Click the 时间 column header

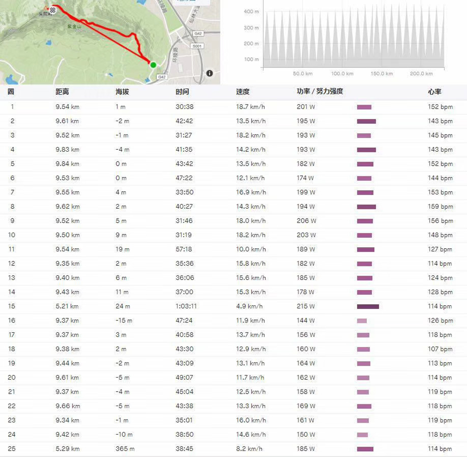click(182, 91)
